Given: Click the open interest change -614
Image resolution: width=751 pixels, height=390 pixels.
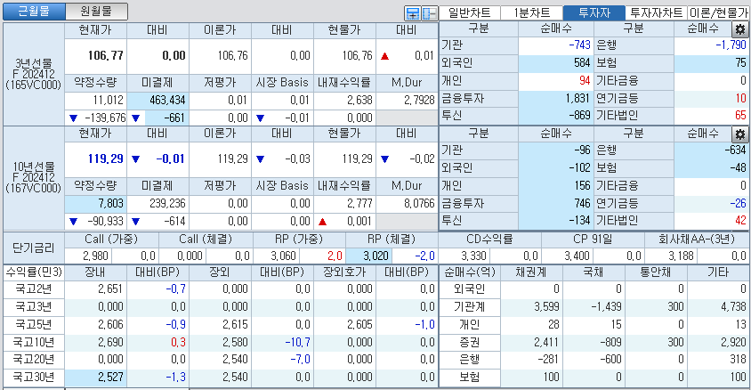Looking at the screenshot, I should tap(174, 222).
